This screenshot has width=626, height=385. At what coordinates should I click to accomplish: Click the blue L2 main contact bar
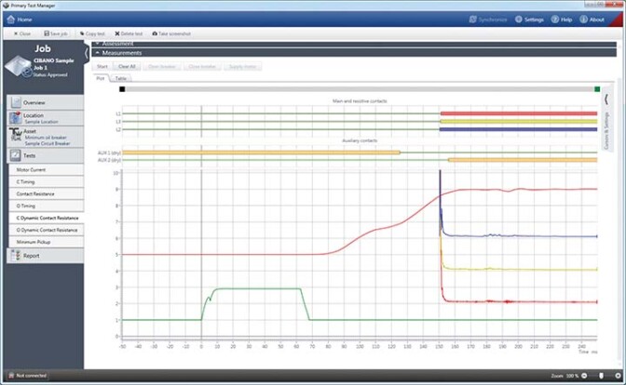point(519,129)
